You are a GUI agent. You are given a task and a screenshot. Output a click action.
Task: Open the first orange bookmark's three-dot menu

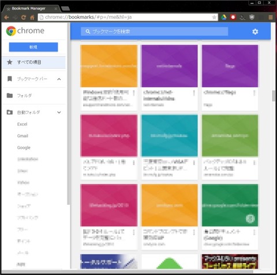click(x=134, y=93)
